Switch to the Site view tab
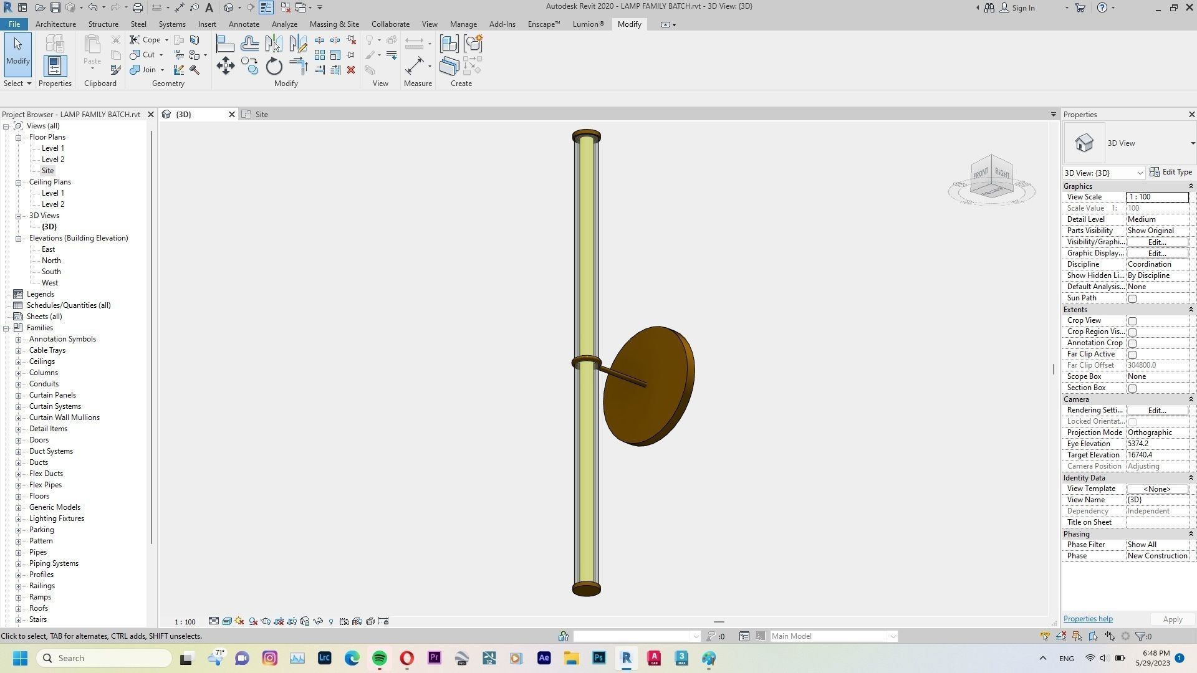This screenshot has width=1197, height=673. 261,115
